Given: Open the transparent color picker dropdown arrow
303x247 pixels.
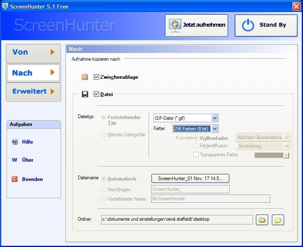Looking at the screenshot, I should point(287,156).
